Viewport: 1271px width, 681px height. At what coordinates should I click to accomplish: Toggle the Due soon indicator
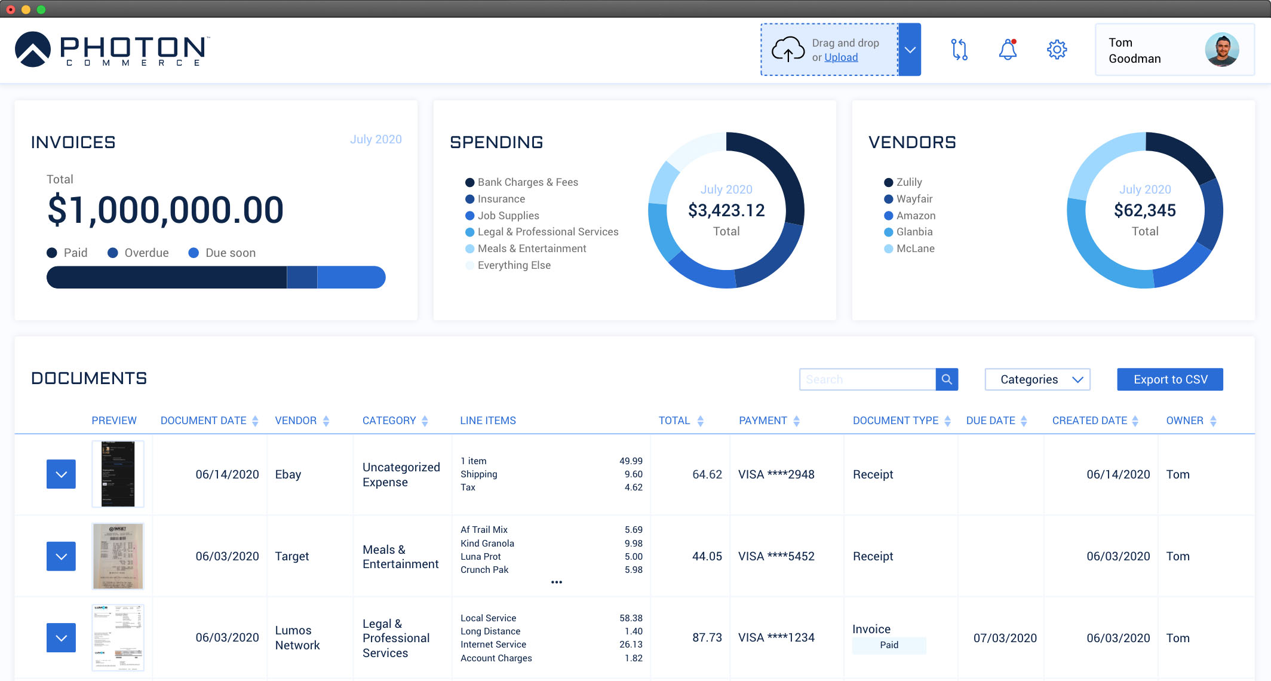(192, 252)
